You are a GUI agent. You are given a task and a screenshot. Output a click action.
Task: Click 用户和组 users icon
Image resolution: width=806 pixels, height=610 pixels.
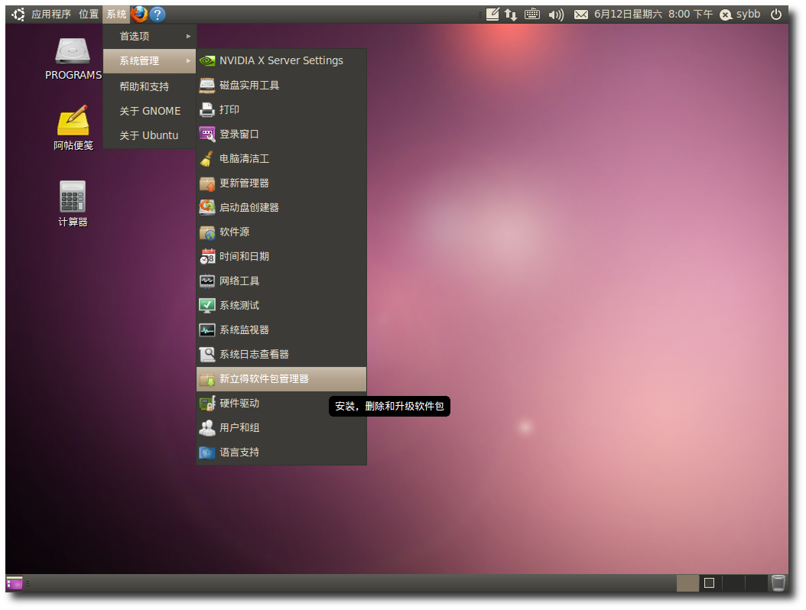point(207,427)
